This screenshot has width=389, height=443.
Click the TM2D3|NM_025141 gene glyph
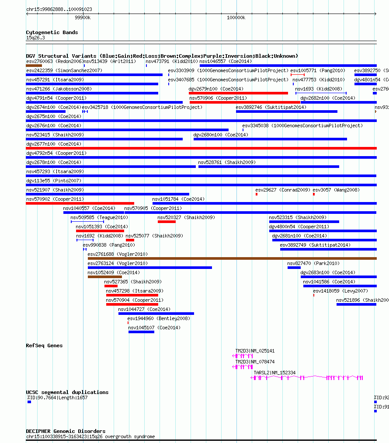[242, 356]
